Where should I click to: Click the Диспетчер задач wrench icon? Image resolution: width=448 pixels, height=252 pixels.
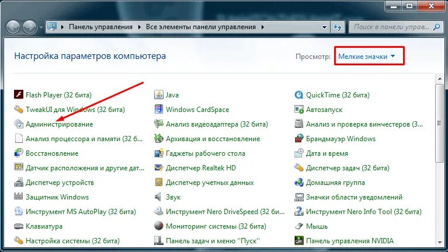tap(299, 168)
